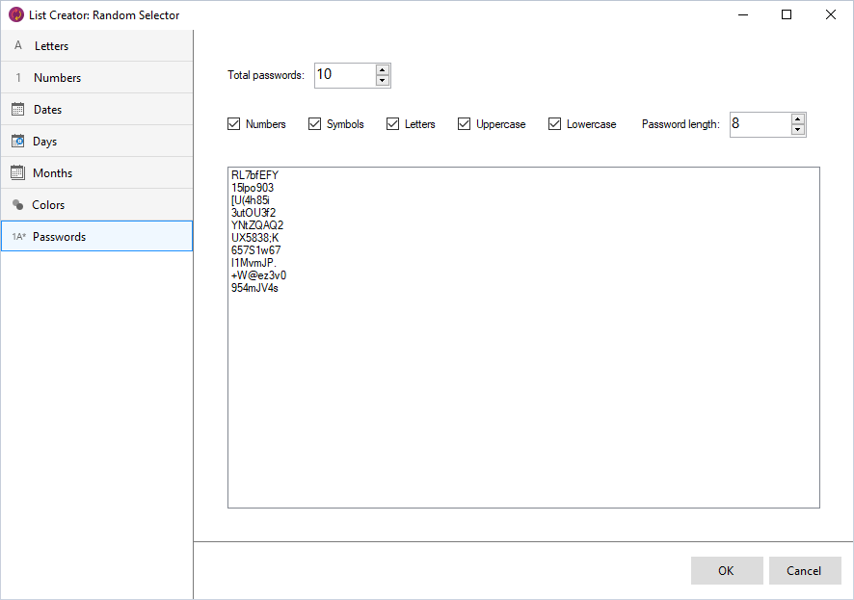Open the Letters category

point(97,45)
